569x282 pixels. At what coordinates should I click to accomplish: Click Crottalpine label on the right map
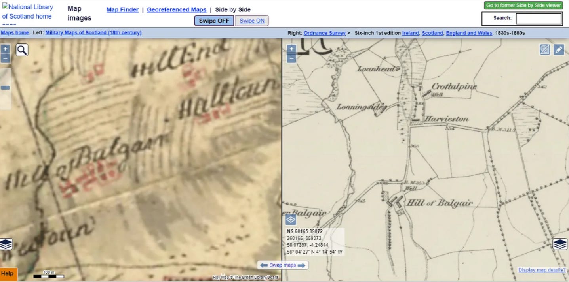coord(454,86)
